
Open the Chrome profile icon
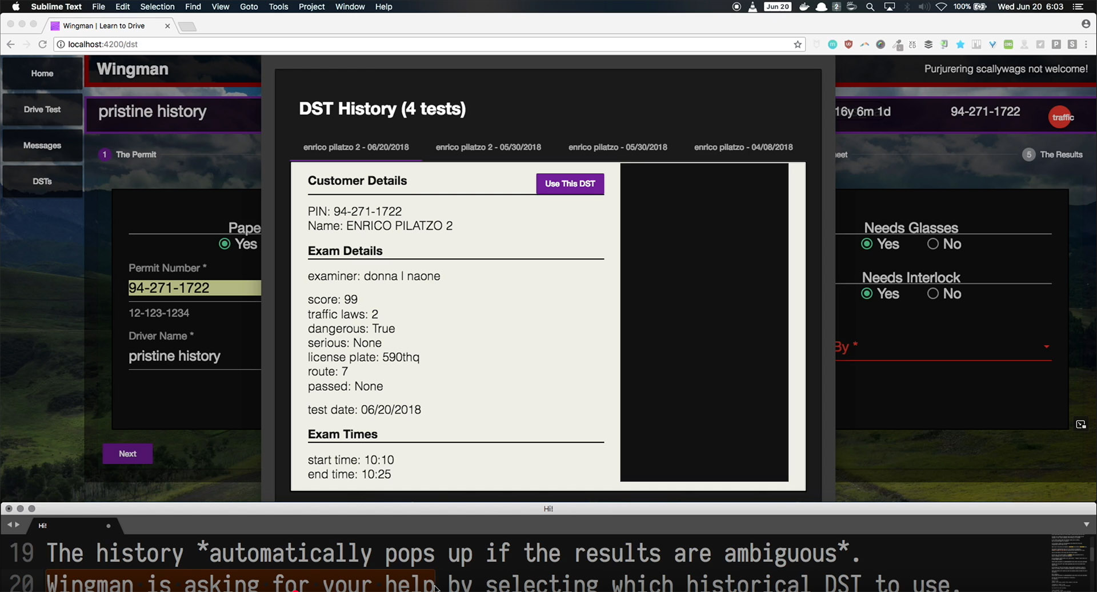[x=1086, y=24]
